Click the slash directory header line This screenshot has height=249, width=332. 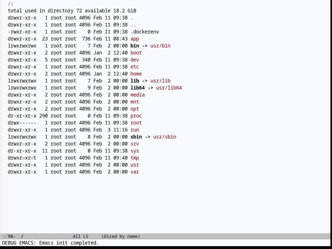11,4
